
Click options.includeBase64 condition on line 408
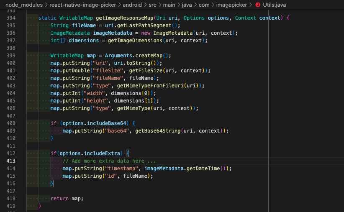click(x=94, y=123)
